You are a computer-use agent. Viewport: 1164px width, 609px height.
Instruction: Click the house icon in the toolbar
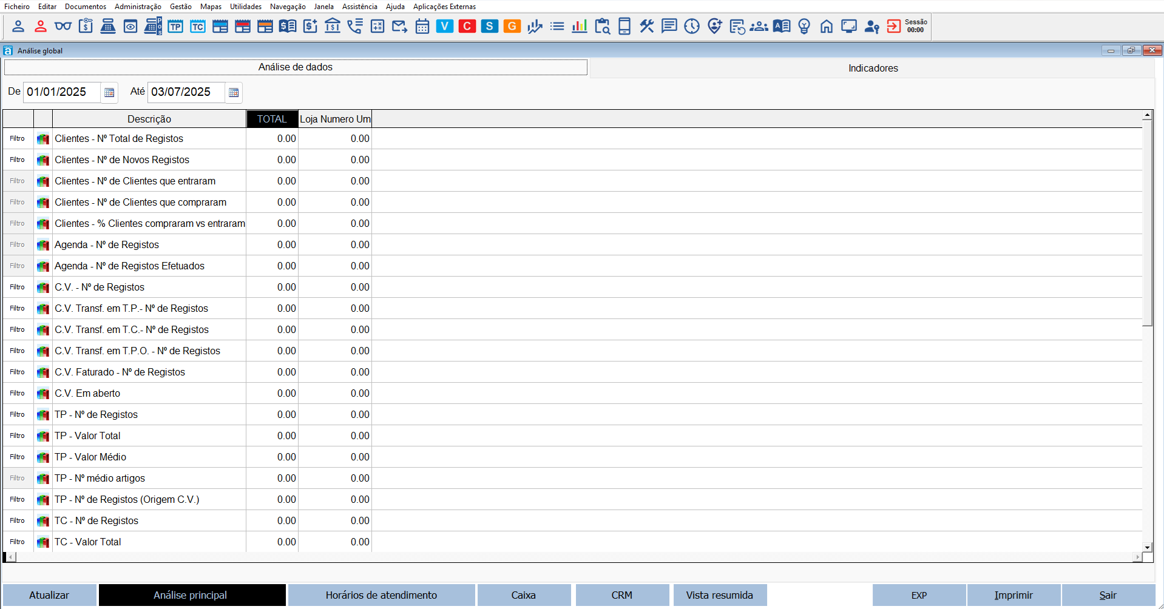click(827, 26)
